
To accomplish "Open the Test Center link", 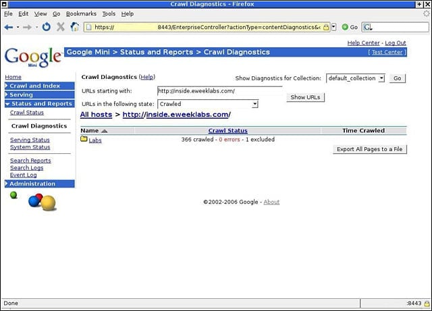I will [x=387, y=52].
